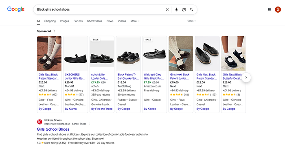This screenshot has width=285, height=149.
Task: Start voice search with microphone icon
Action: 176,9
